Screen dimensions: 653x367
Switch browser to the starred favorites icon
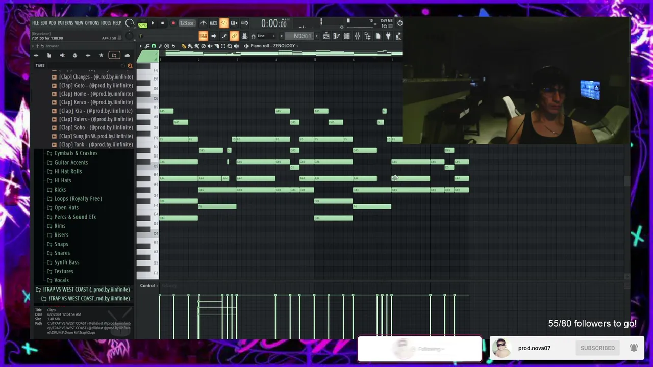(x=101, y=55)
